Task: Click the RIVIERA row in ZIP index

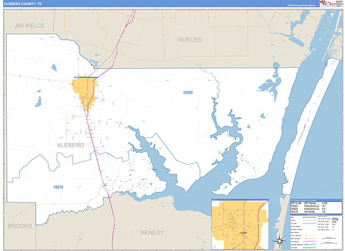Action: 309,212
